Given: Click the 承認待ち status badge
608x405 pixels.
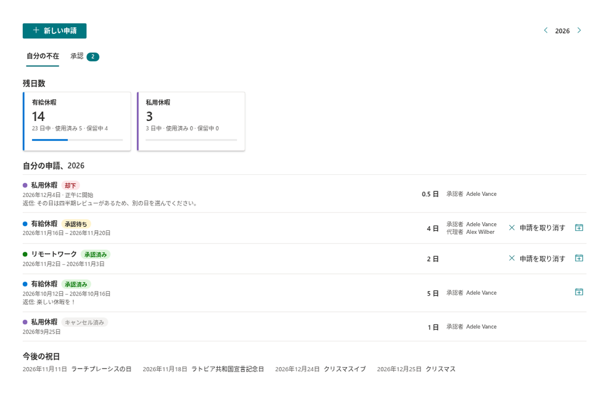Looking at the screenshot, I should [77, 224].
